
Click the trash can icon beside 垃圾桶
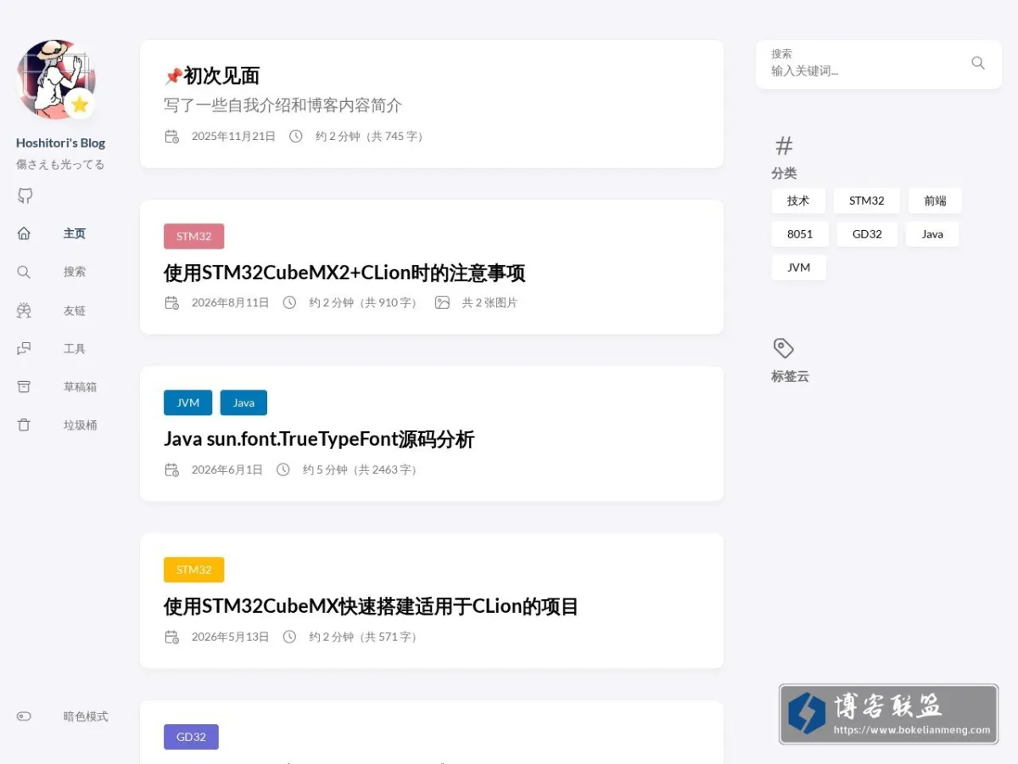24,425
